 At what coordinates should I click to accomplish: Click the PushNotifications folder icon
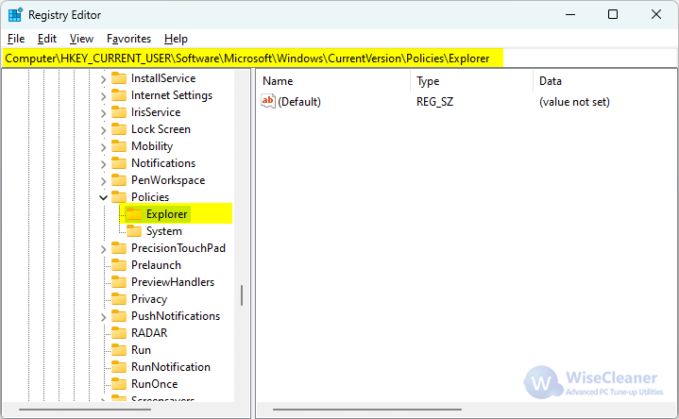119,315
